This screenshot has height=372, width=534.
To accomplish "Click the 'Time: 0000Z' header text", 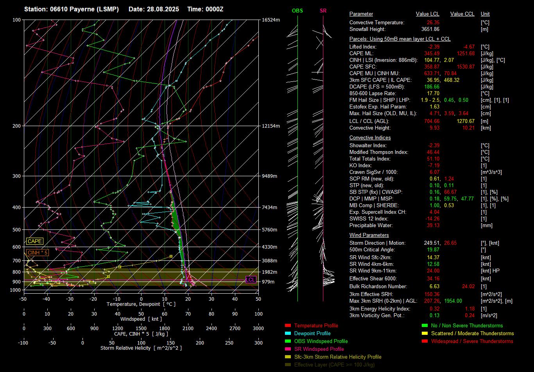I will point(205,9).
